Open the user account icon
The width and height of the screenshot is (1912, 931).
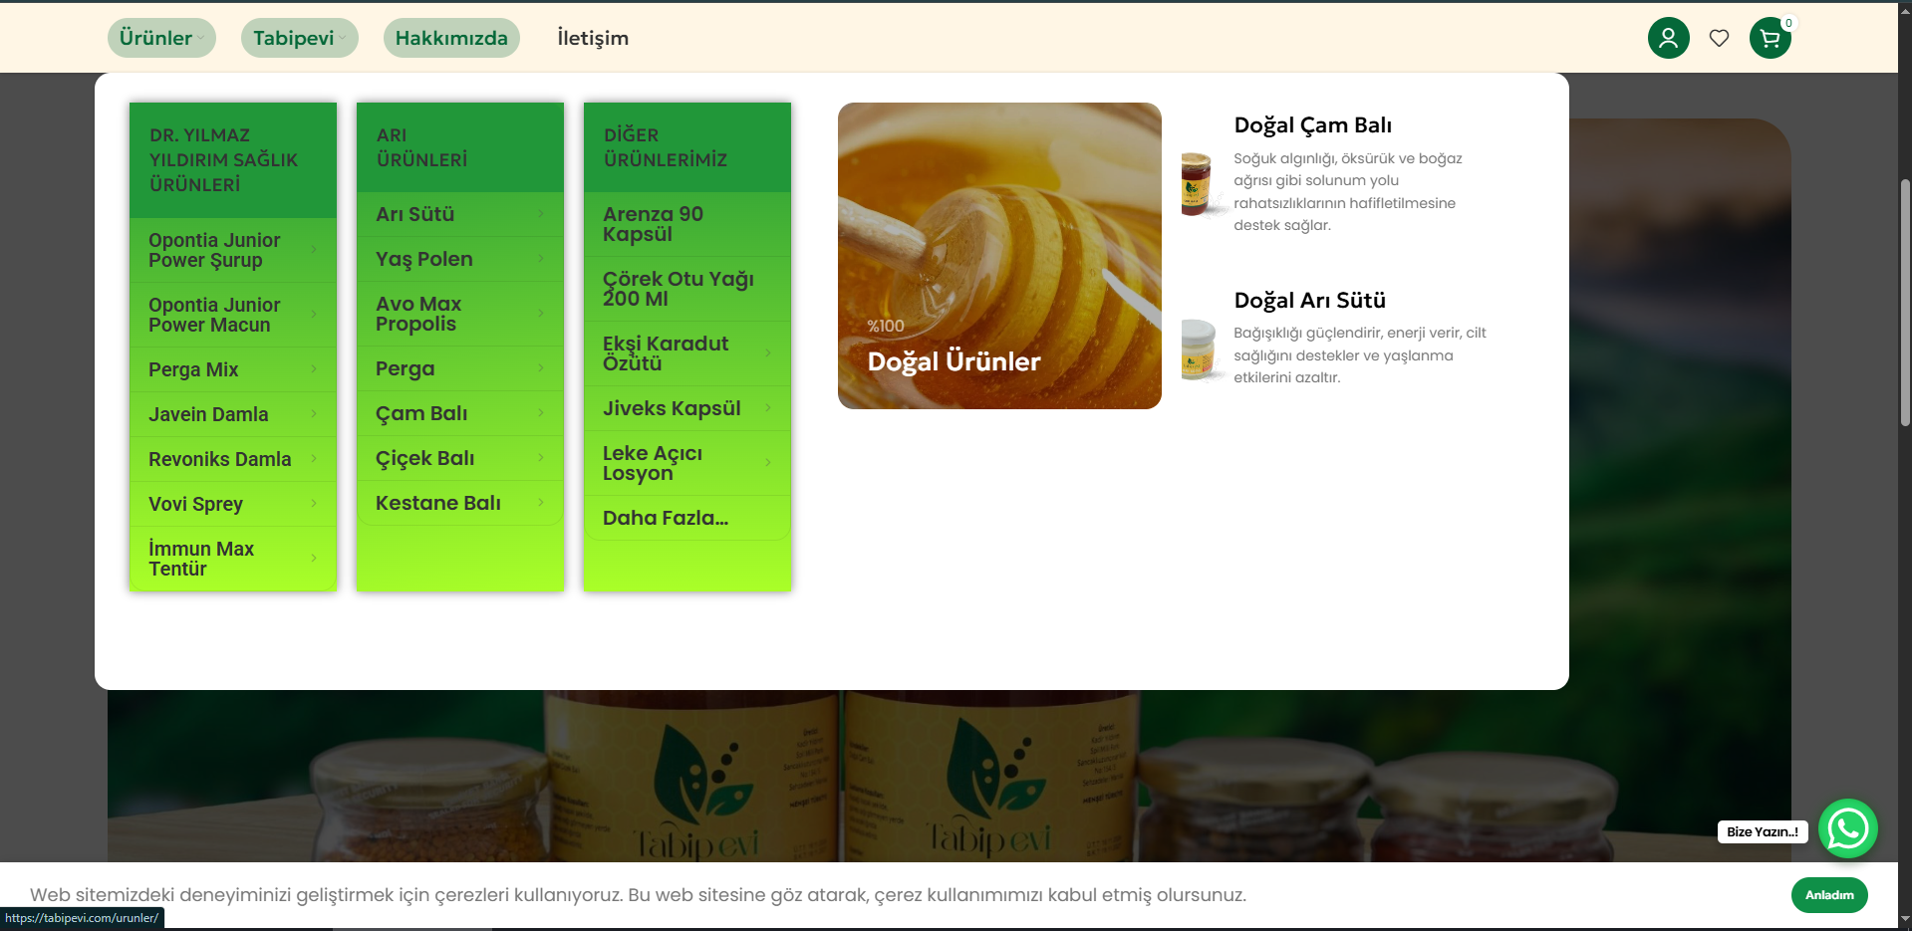tap(1668, 38)
